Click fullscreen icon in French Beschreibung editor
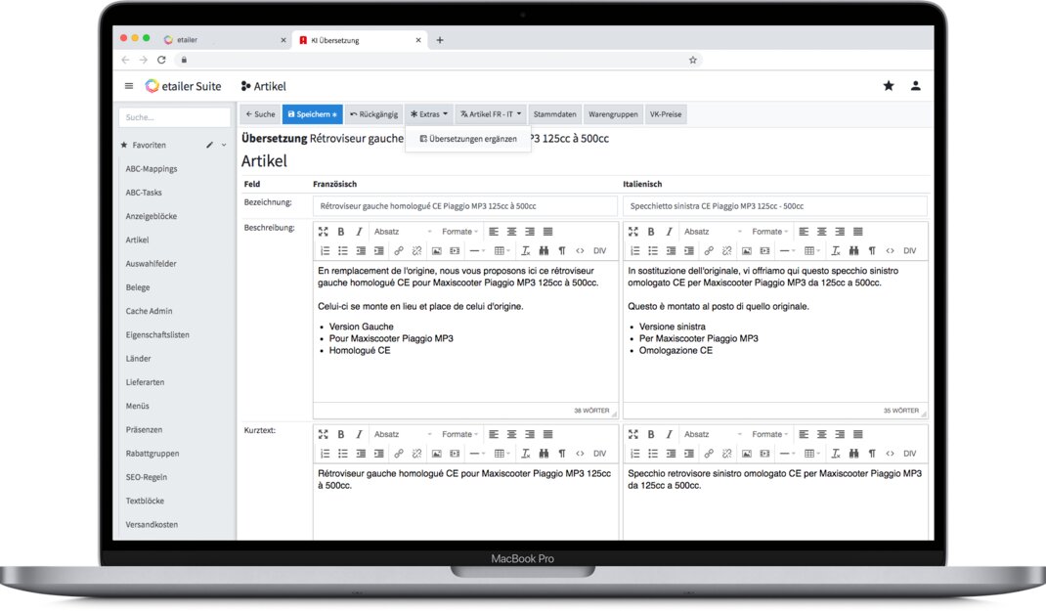1046x611 pixels. 324,232
